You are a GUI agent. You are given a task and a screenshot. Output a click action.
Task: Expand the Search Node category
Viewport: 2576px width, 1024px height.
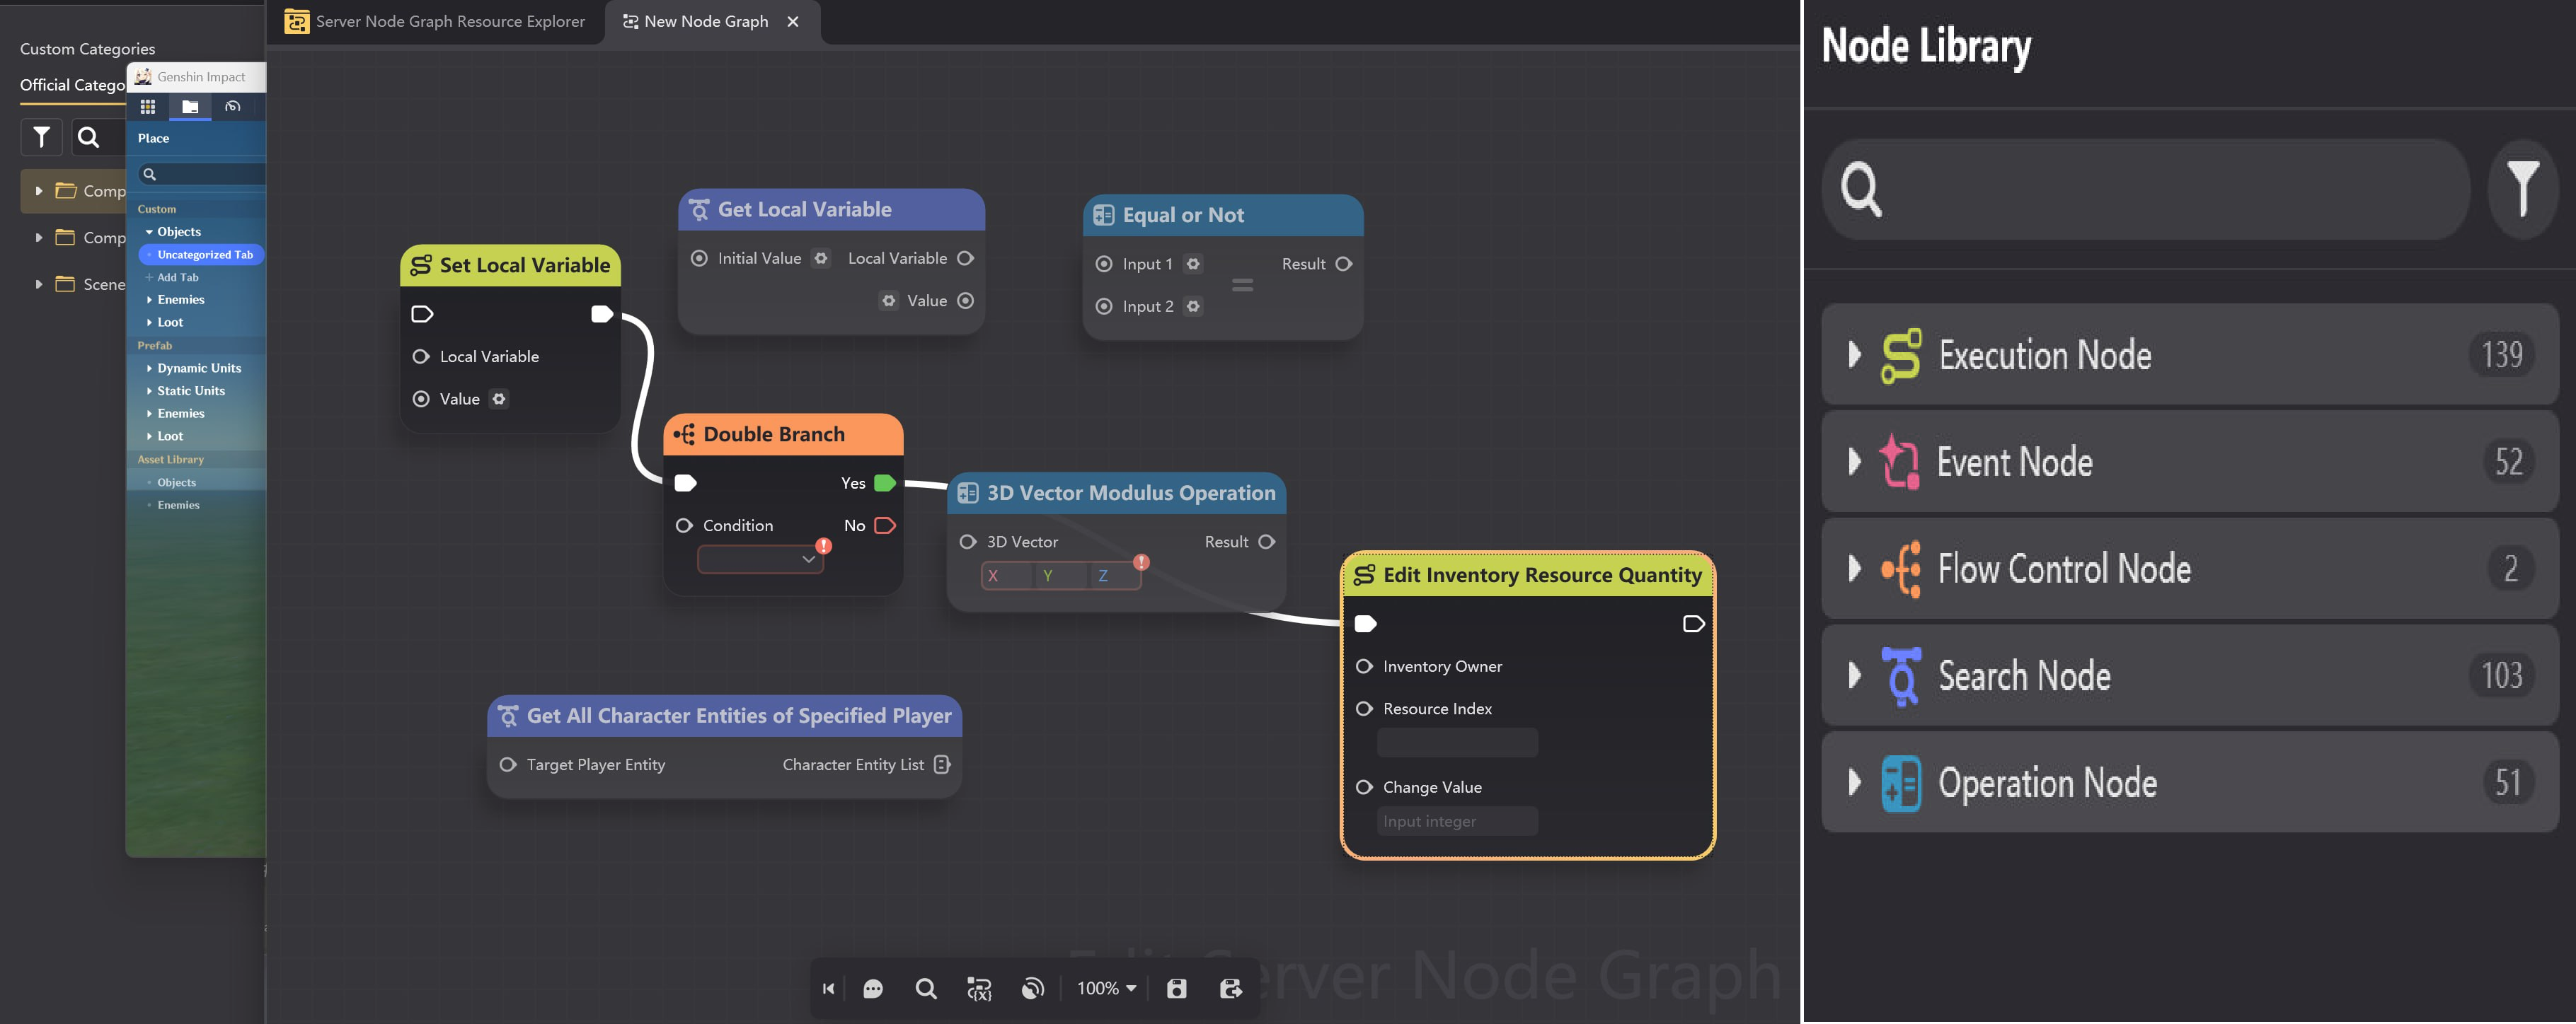1855,675
